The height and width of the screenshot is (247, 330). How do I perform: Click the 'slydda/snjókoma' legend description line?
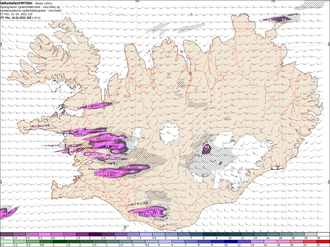click(x=31, y=11)
